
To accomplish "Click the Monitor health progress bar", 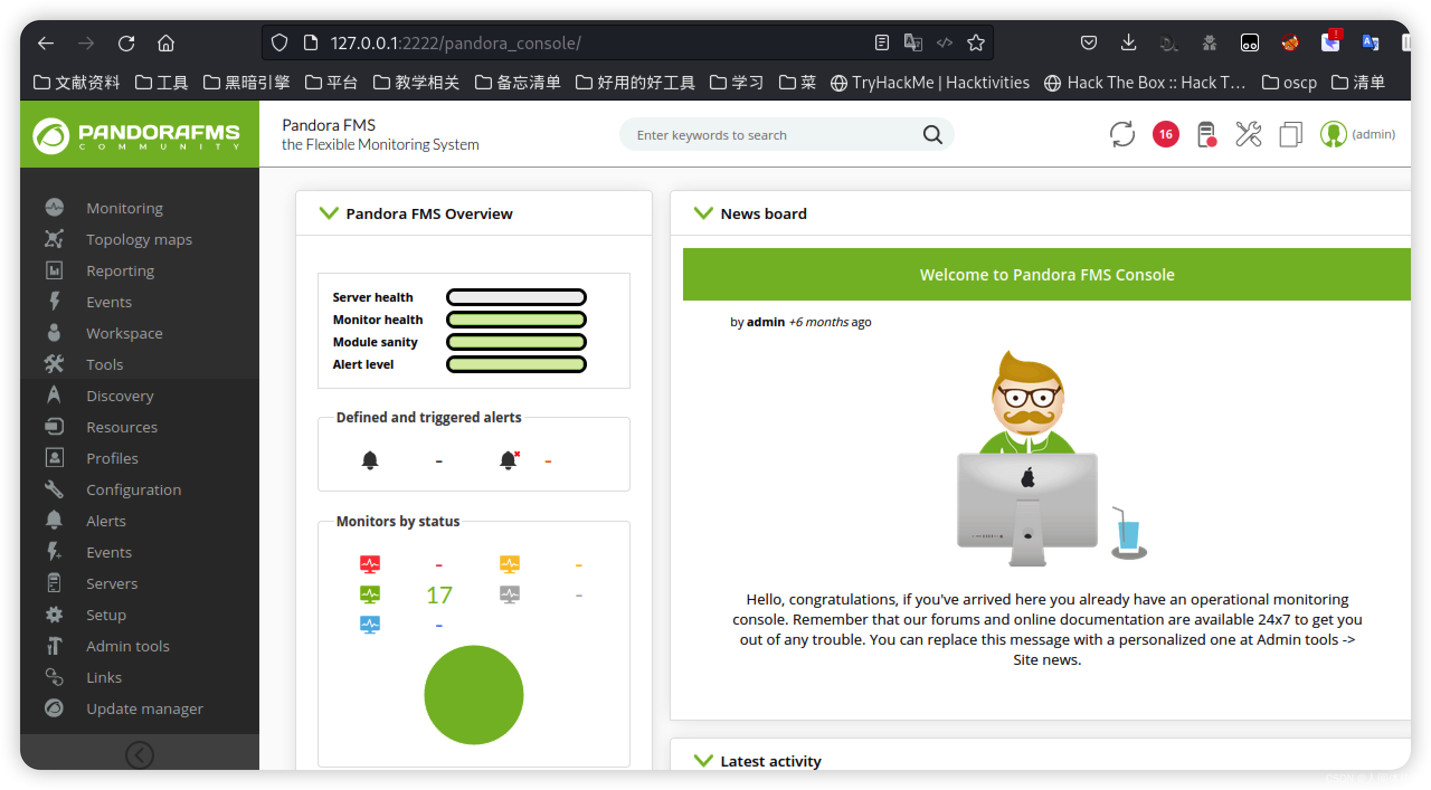I will tap(516, 320).
